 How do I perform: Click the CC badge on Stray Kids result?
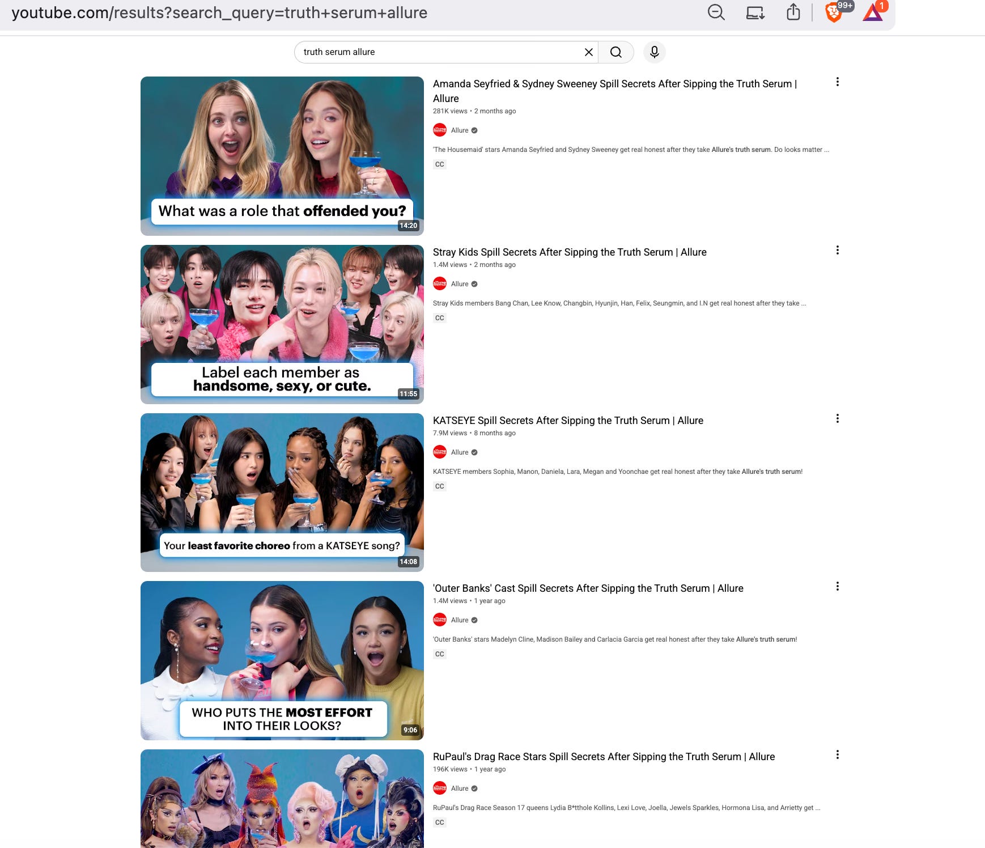click(440, 318)
